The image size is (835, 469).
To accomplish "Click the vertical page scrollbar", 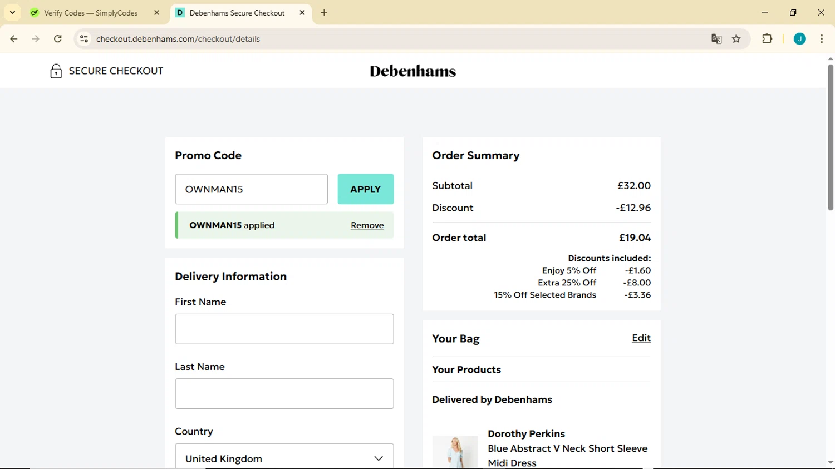I will (x=831, y=137).
